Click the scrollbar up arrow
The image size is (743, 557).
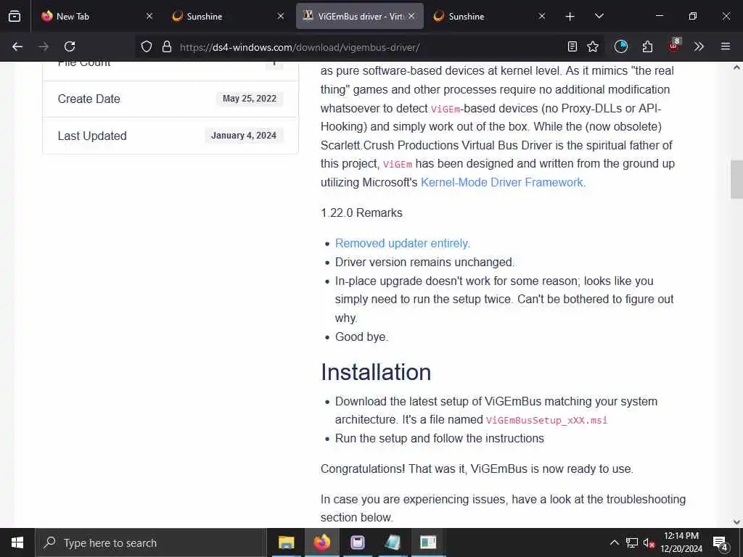[x=736, y=67]
